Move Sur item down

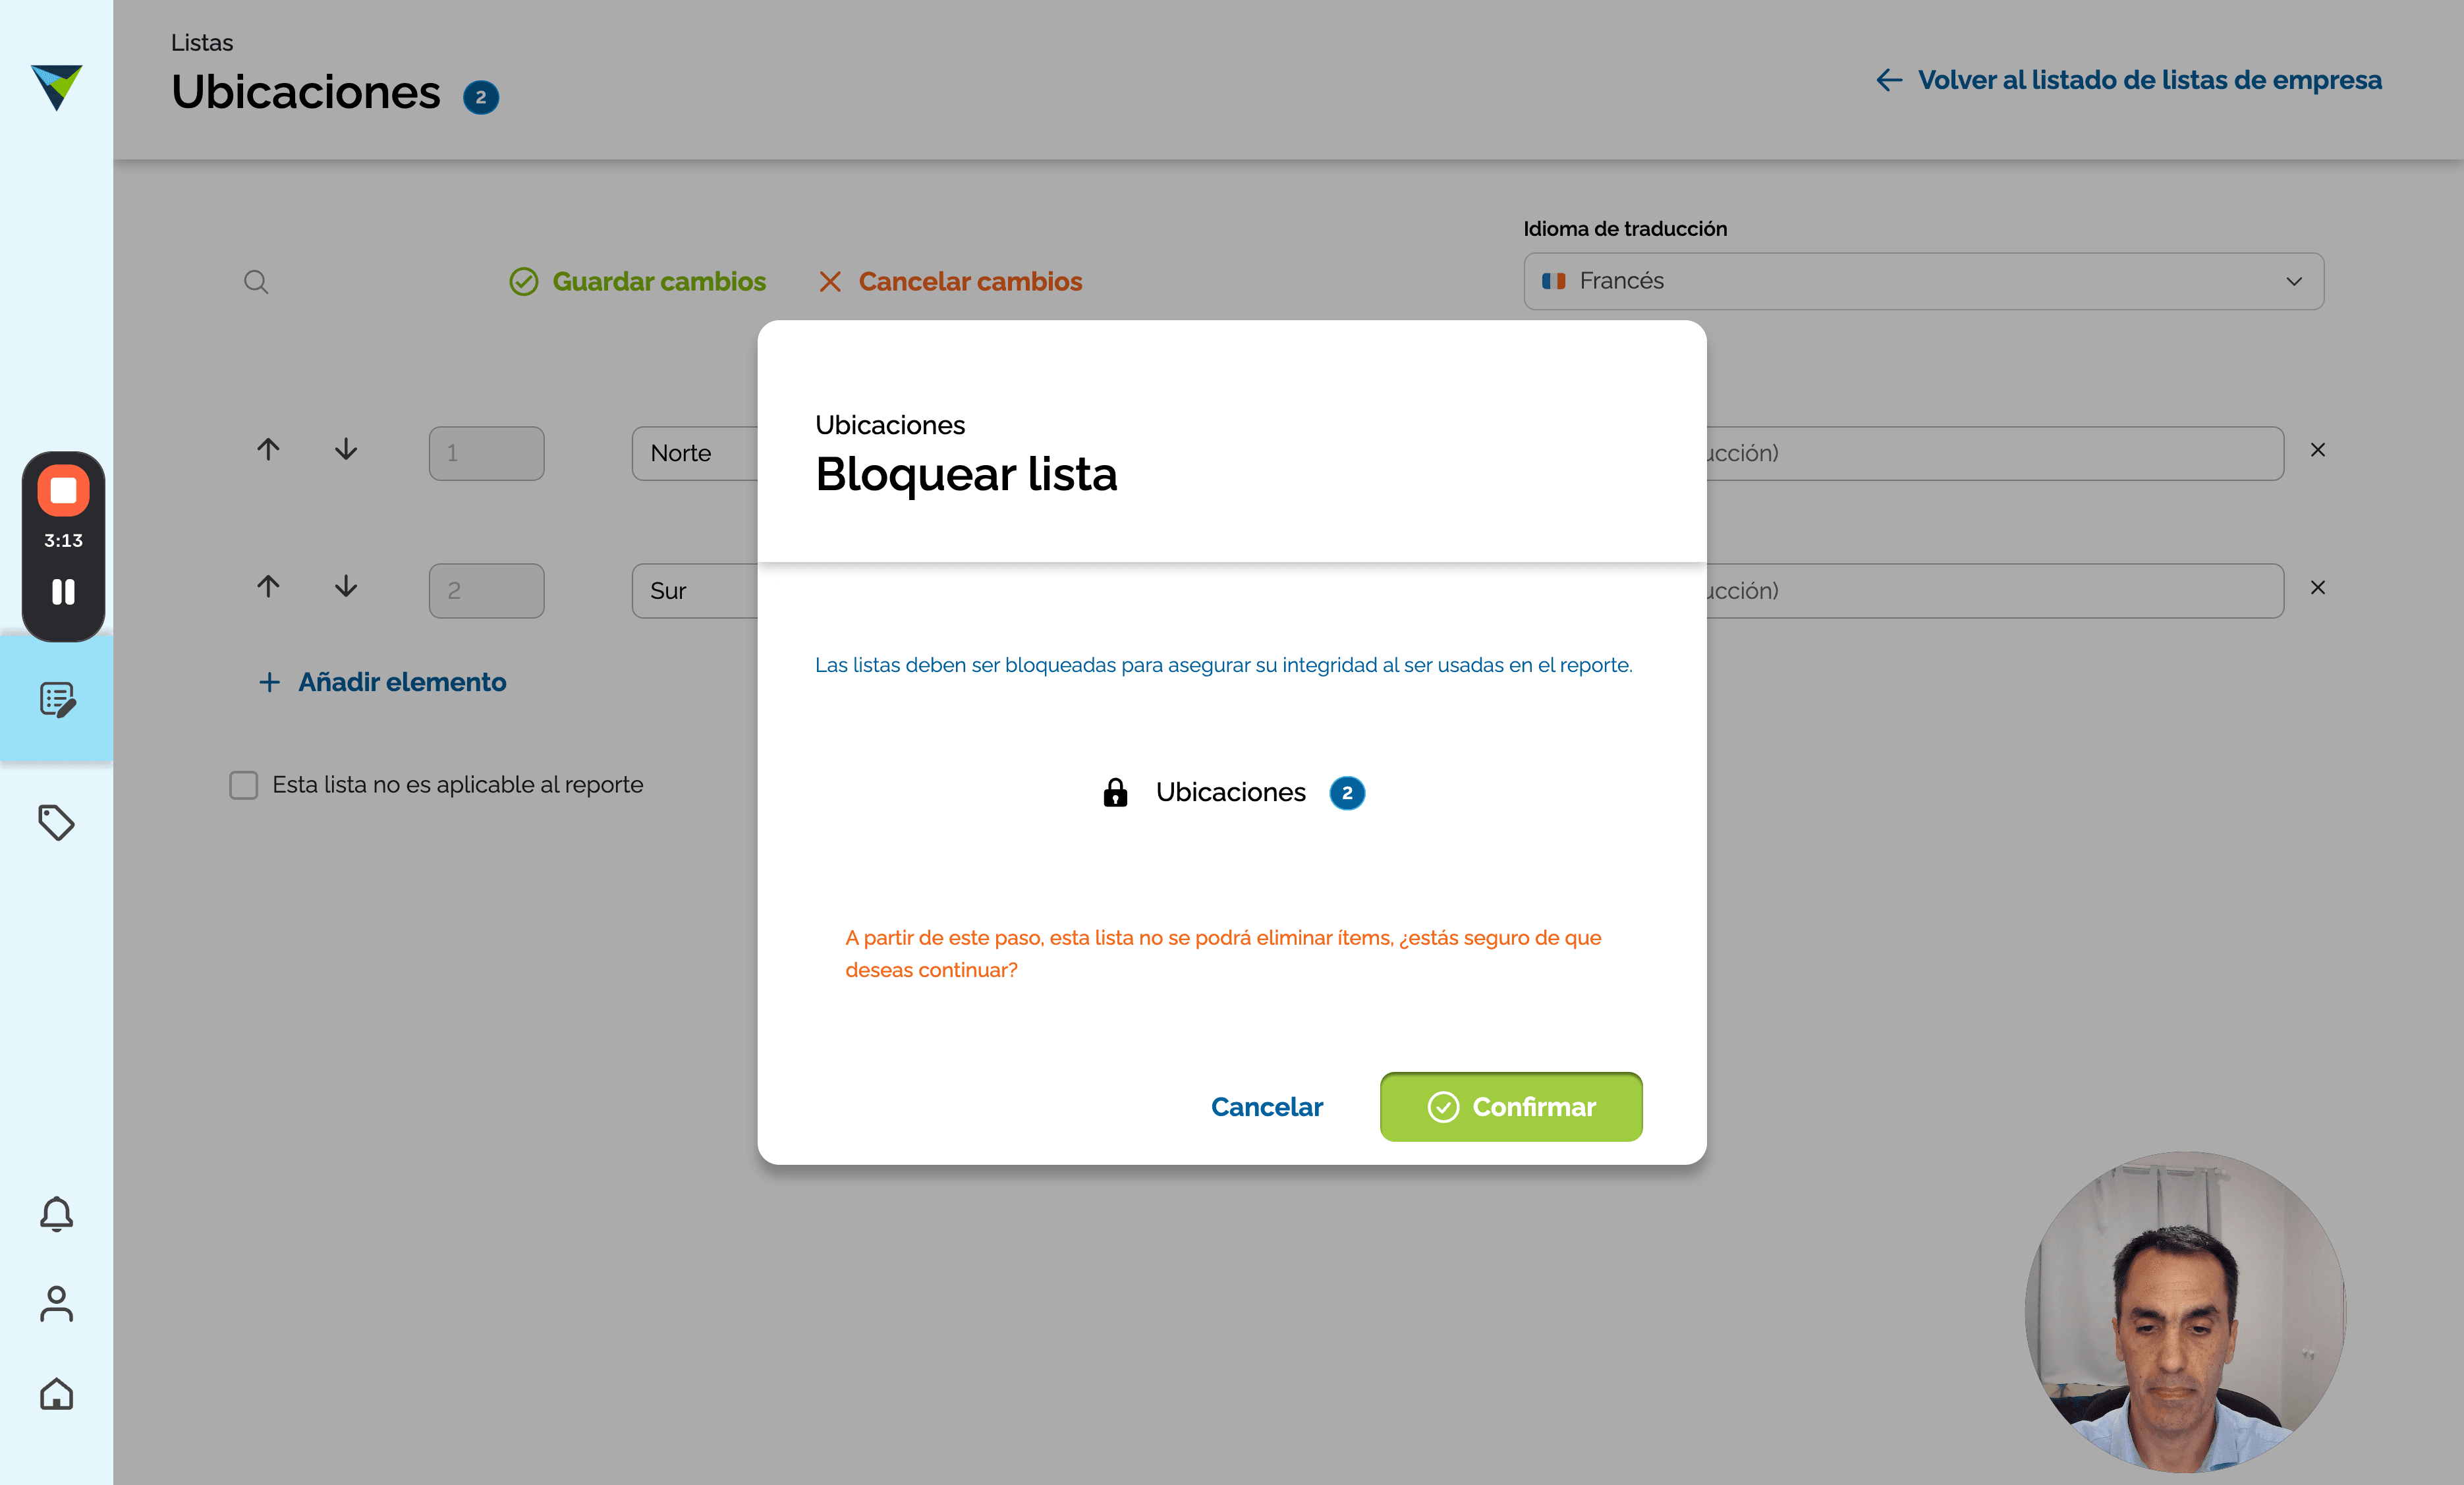[x=346, y=587]
